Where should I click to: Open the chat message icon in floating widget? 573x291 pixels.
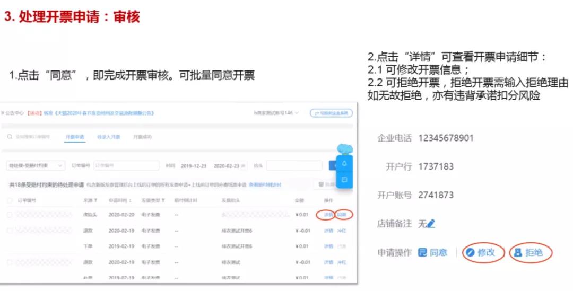[x=344, y=180]
